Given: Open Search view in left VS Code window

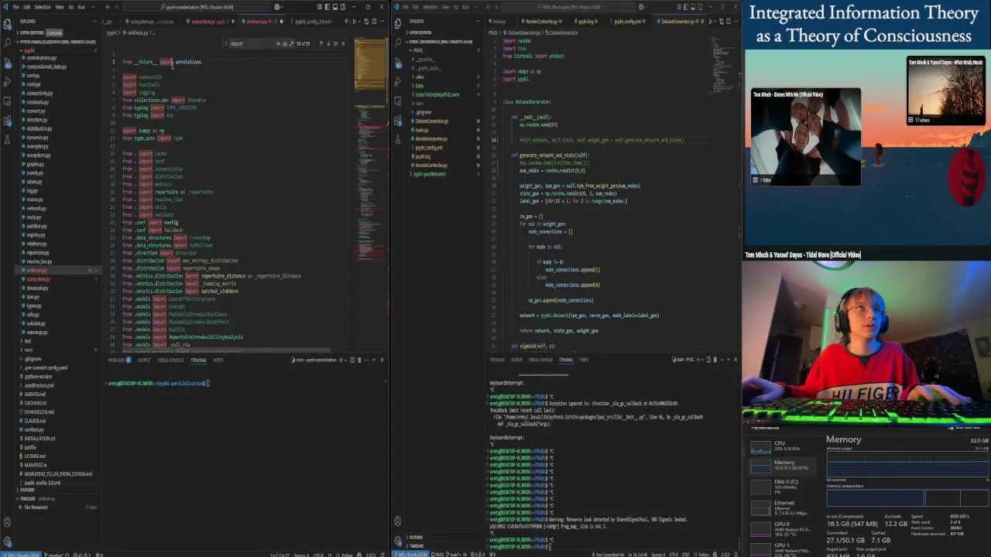Looking at the screenshot, I should pos(7,43).
